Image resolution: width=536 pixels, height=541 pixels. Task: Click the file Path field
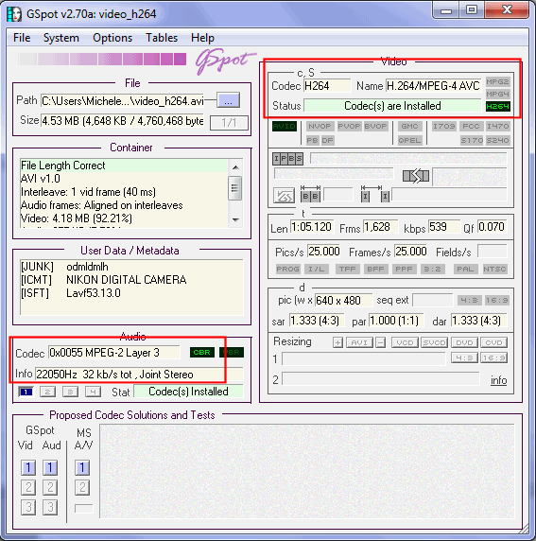(123, 101)
